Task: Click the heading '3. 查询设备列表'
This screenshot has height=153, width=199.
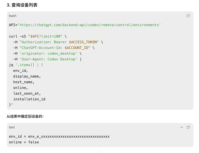Action: point(22,5)
